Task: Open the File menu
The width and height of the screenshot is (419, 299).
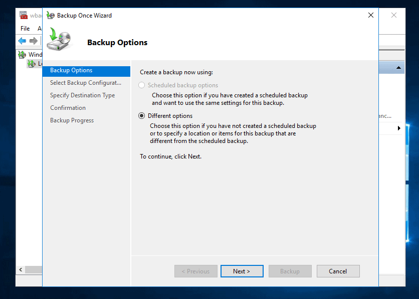Action: click(x=25, y=29)
